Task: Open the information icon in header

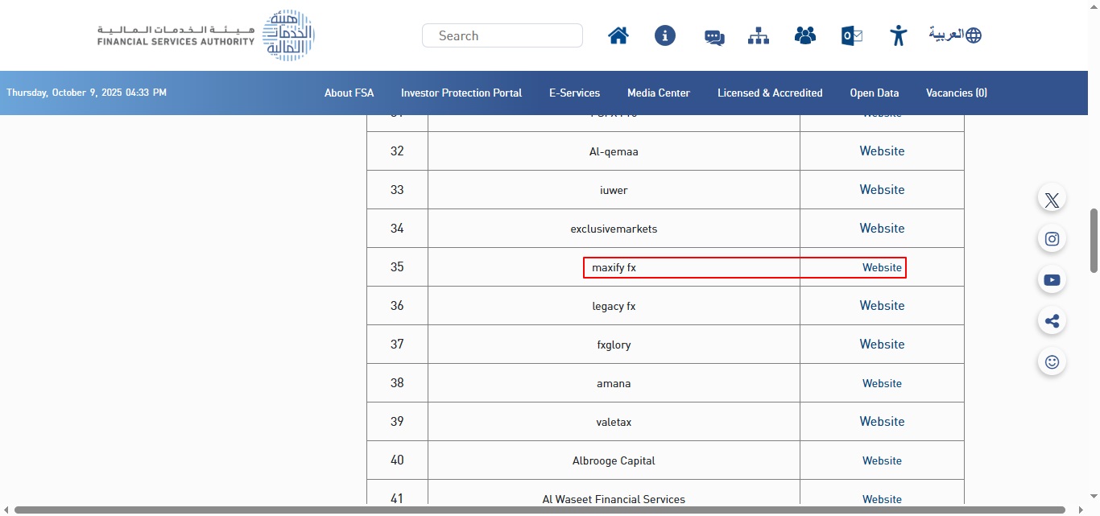Action: click(665, 35)
